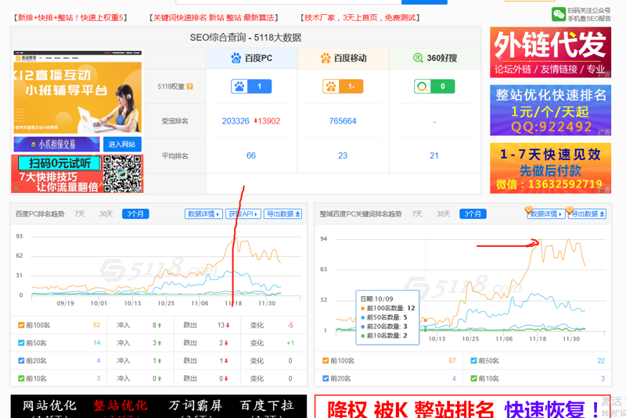The height and width of the screenshot is (418, 626).
Task: Click the Baidu PC weight badge showing 1
Action: pyautogui.click(x=251, y=86)
